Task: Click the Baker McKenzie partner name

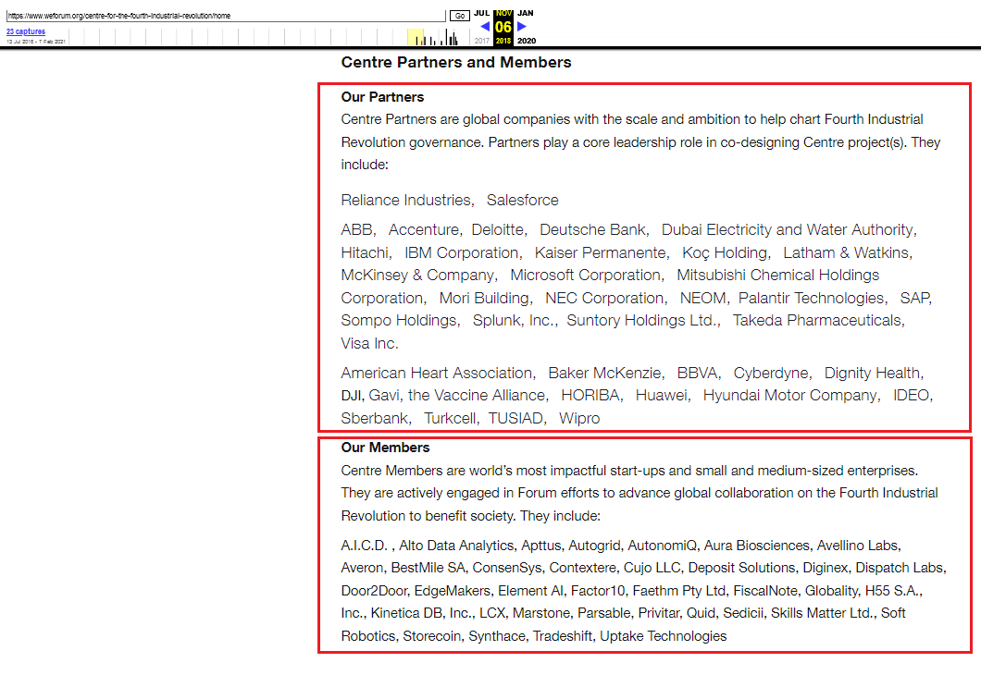Action: click(x=604, y=374)
